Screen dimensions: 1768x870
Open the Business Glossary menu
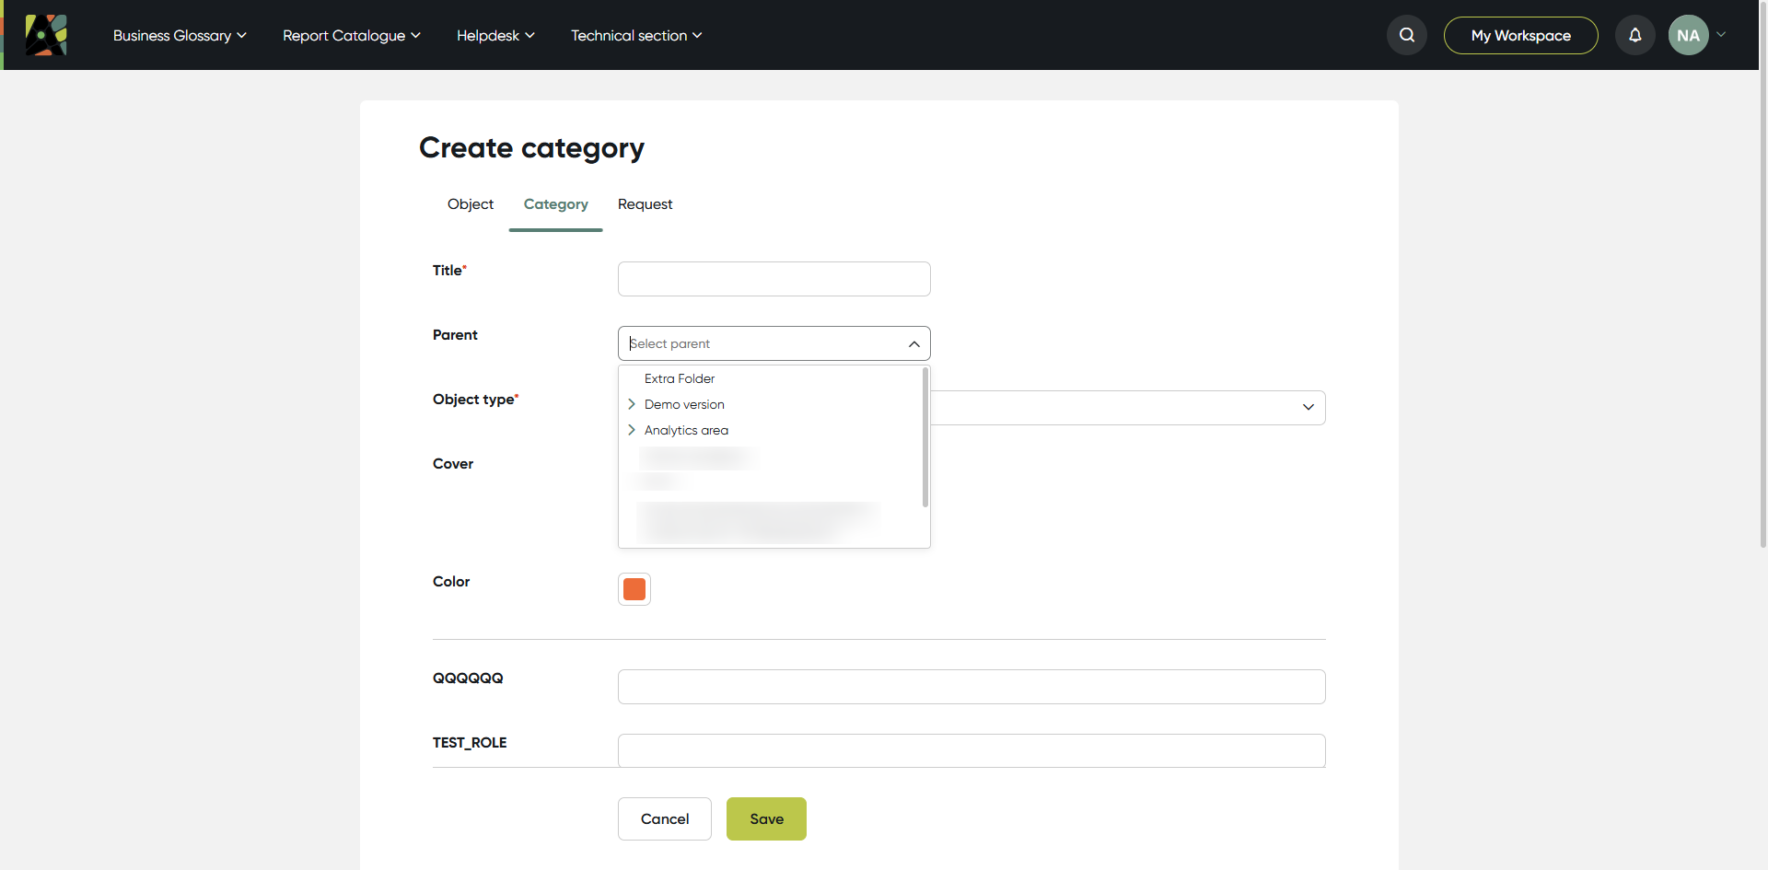[x=180, y=35]
